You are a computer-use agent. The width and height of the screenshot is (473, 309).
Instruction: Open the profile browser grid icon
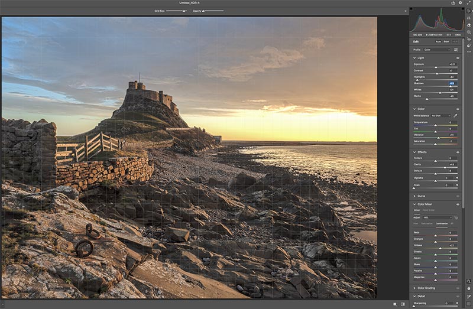point(456,50)
